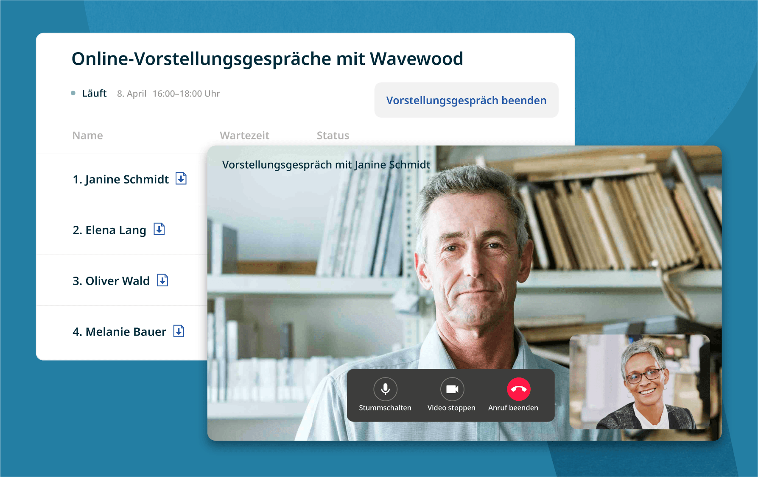
Task: Click the Status column header
Action: pyautogui.click(x=333, y=136)
